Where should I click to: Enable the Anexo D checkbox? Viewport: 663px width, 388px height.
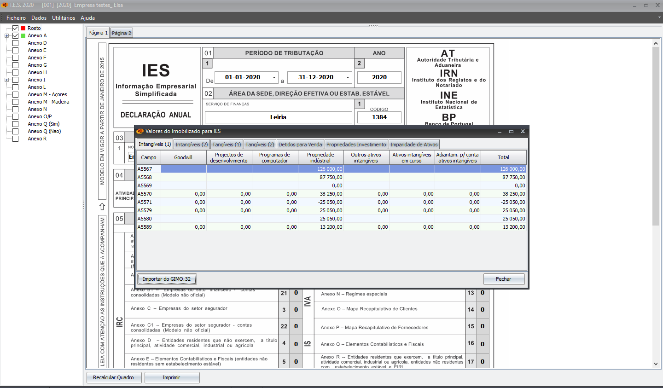[15, 43]
